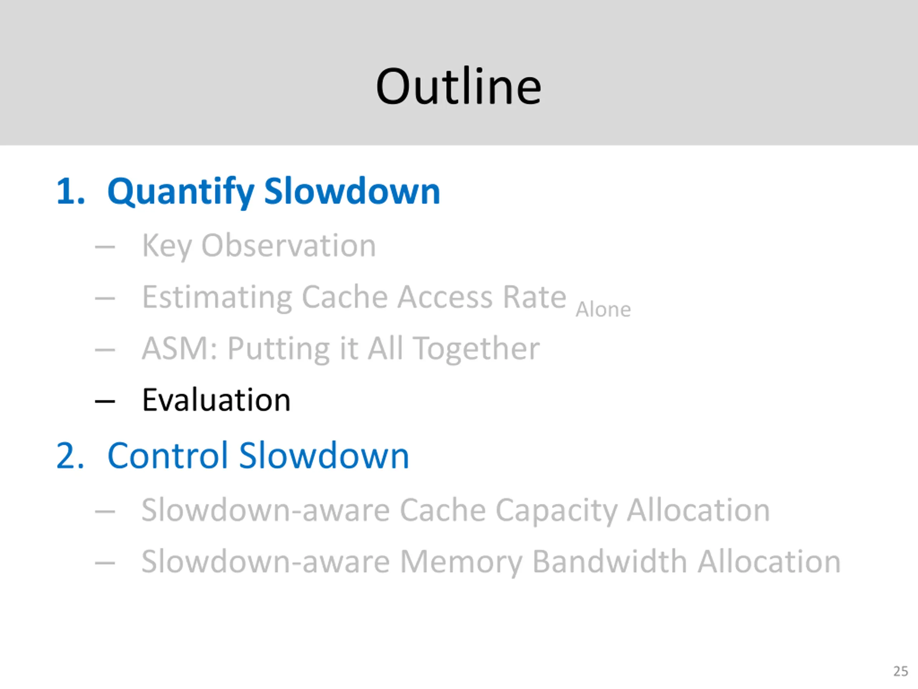Click the small "Alone" subscript text

pos(603,310)
